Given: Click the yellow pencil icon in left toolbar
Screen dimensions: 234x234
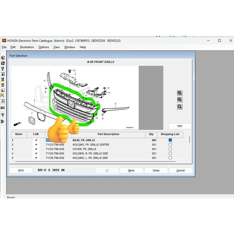Looking at the screenshot, I should click(x=3, y=96).
